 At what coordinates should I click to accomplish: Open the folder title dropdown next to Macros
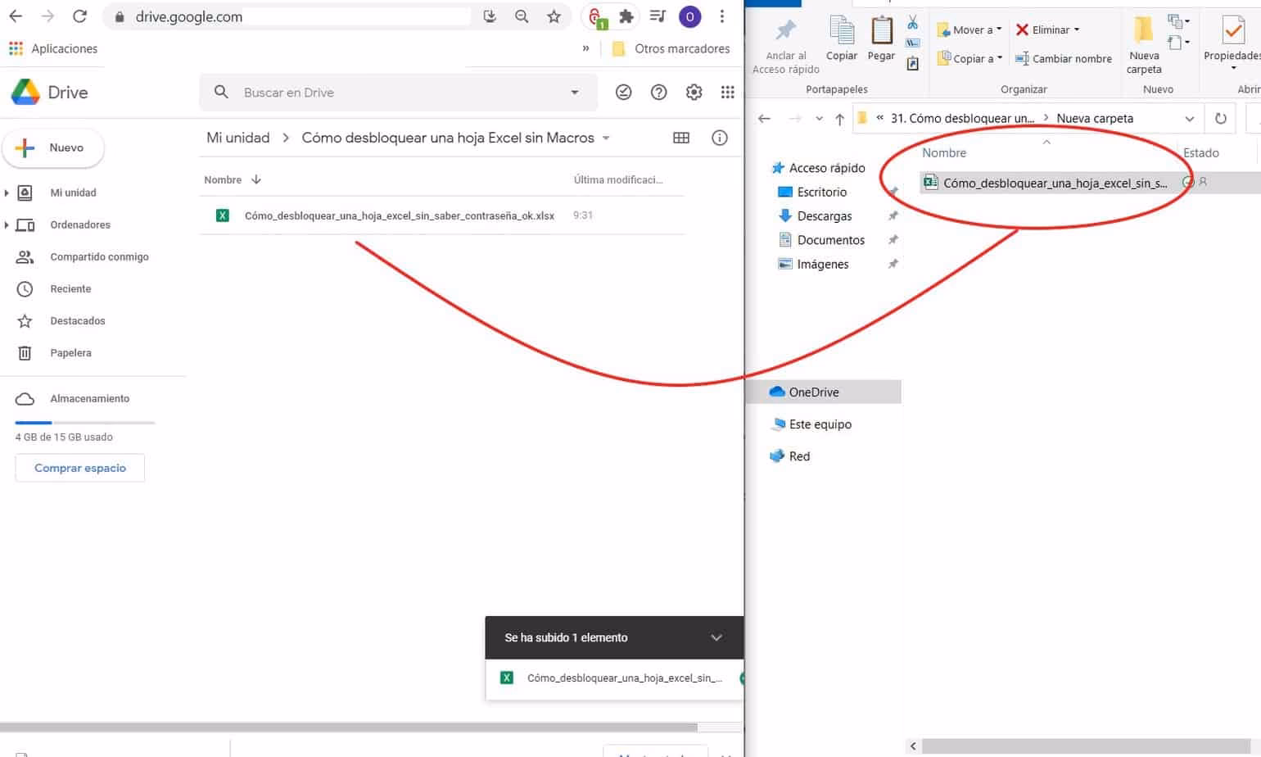pyautogui.click(x=606, y=138)
